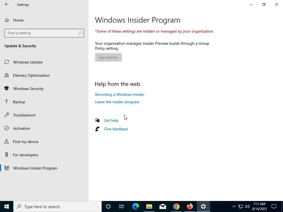Open Home via the house icon

coord(7,20)
